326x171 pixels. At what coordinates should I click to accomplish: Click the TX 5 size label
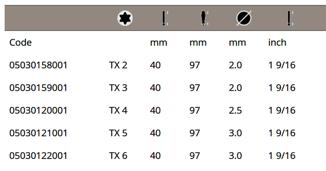[118, 133]
